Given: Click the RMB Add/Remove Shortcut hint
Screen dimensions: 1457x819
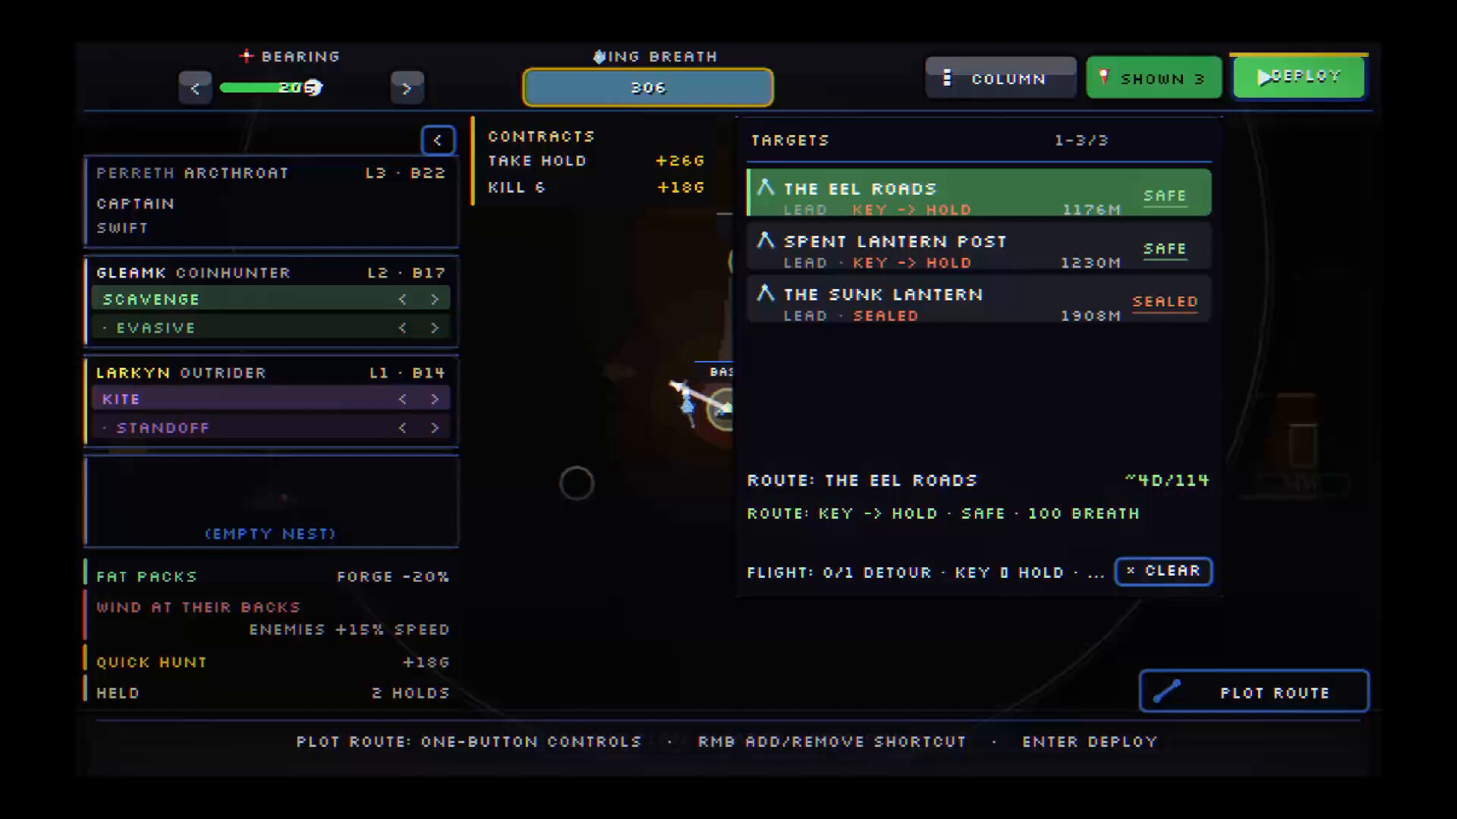Looking at the screenshot, I should point(832,742).
